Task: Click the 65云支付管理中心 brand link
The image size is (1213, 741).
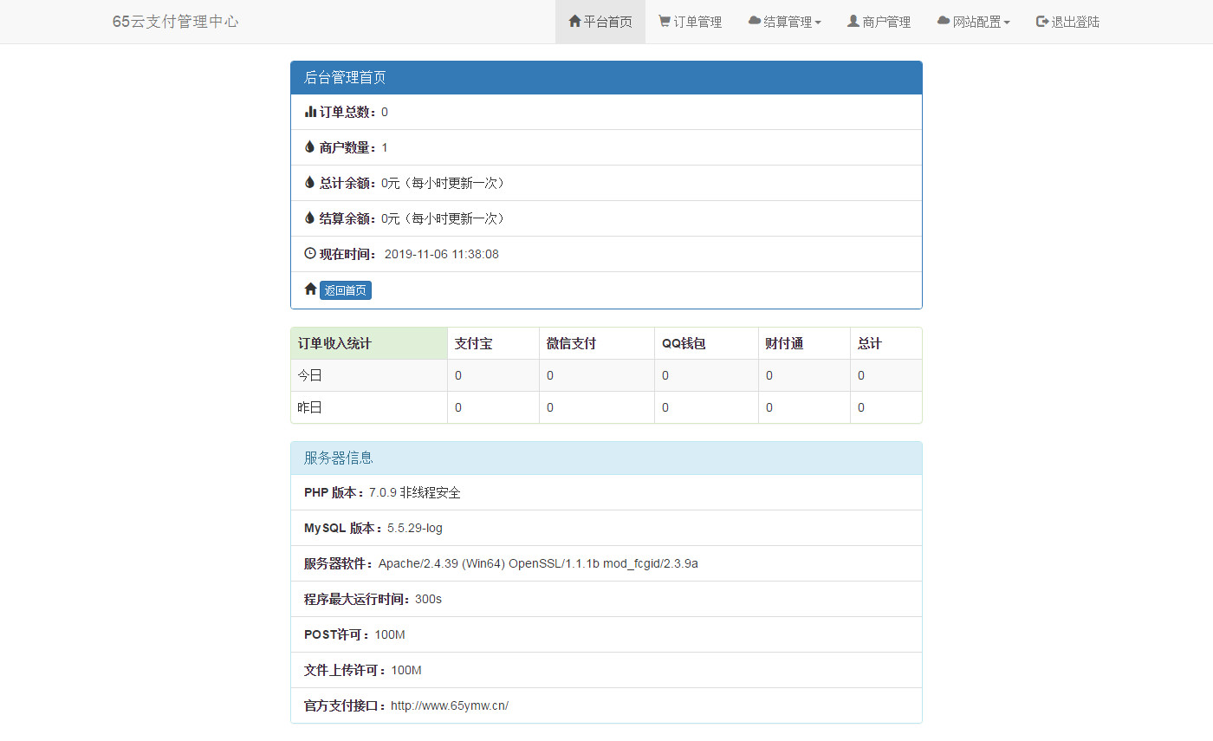Action: point(176,22)
